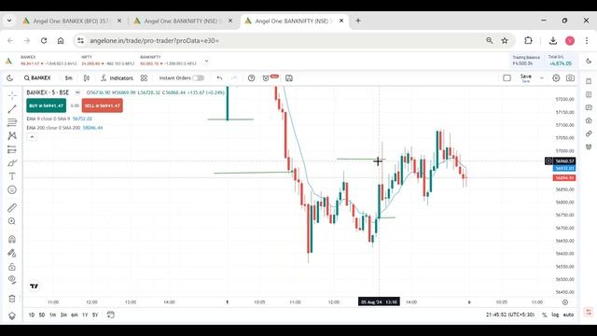Open time axis settings gear
The image size is (597, 336).
pyautogui.click(x=565, y=302)
